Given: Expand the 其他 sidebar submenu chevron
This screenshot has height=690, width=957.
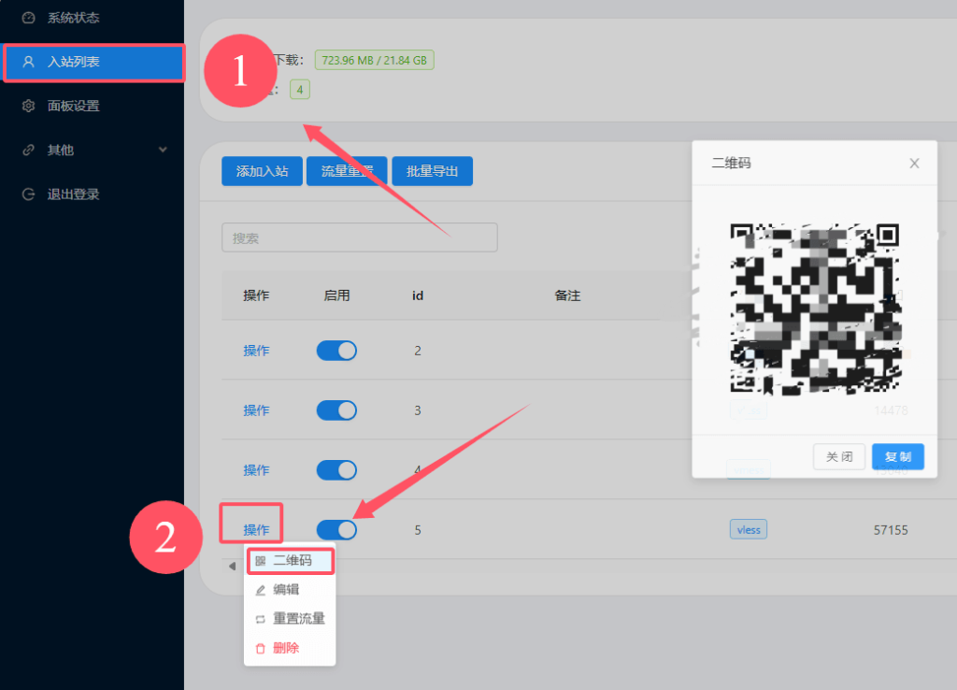Looking at the screenshot, I should [x=163, y=150].
